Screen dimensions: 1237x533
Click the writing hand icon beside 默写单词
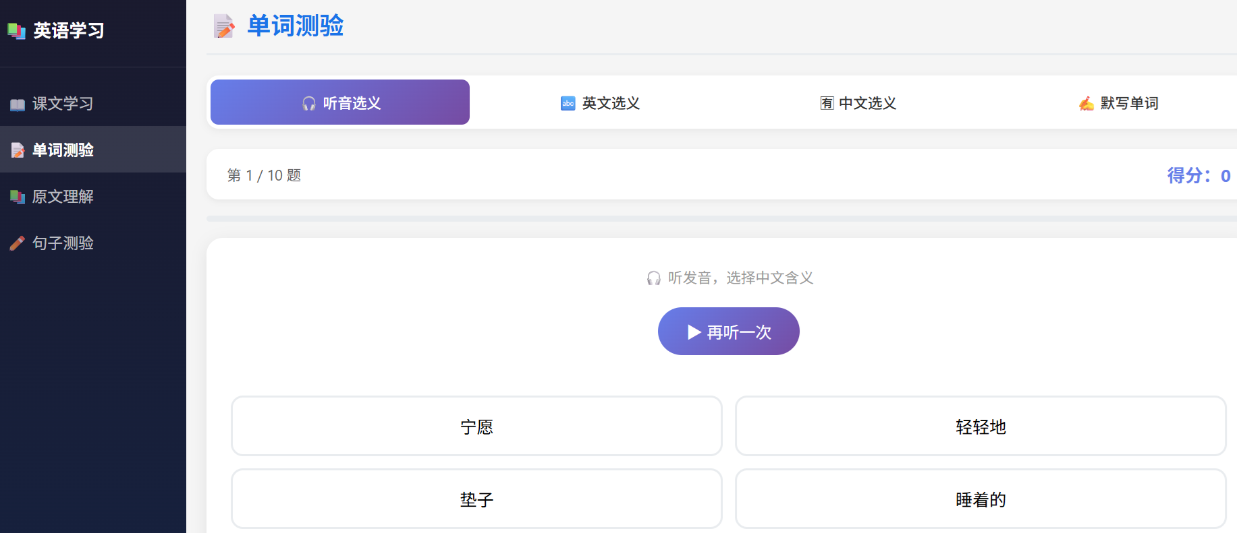click(1087, 103)
